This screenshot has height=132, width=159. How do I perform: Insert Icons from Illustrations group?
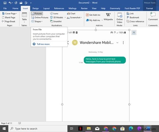click(54, 13)
